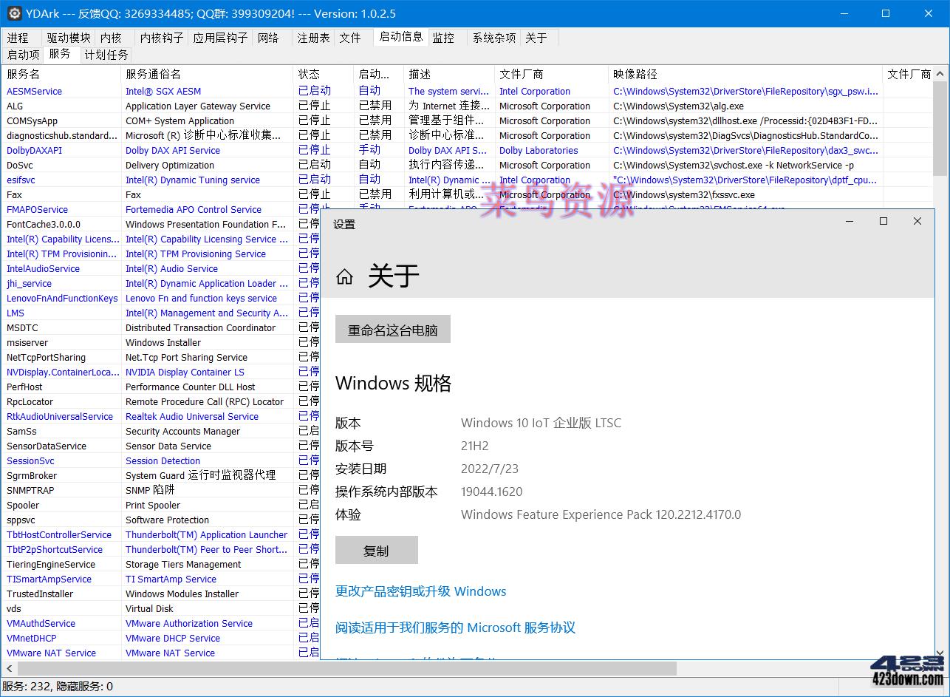Viewport: 950px width, 697px height.
Task: Switch to the 注册表 tab
Action: [x=312, y=37]
